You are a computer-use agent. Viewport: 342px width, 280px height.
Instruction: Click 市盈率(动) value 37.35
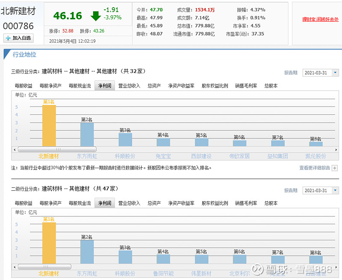pos(258,34)
